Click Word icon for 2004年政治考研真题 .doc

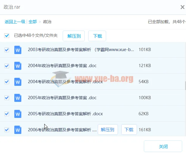point(18,66)
